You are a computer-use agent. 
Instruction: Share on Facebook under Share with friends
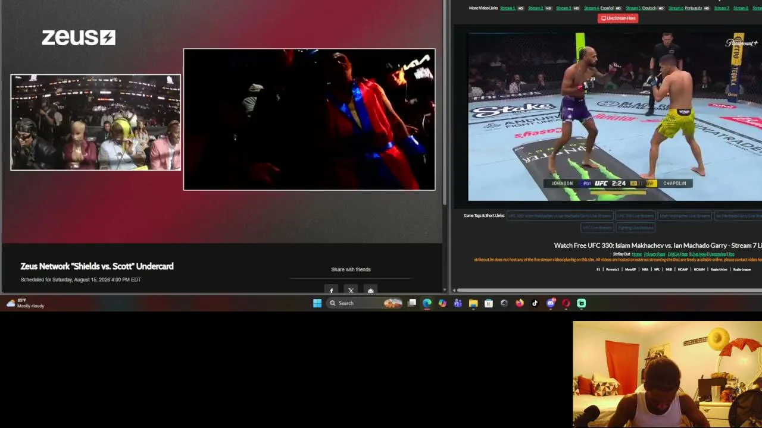[x=332, y=291]
